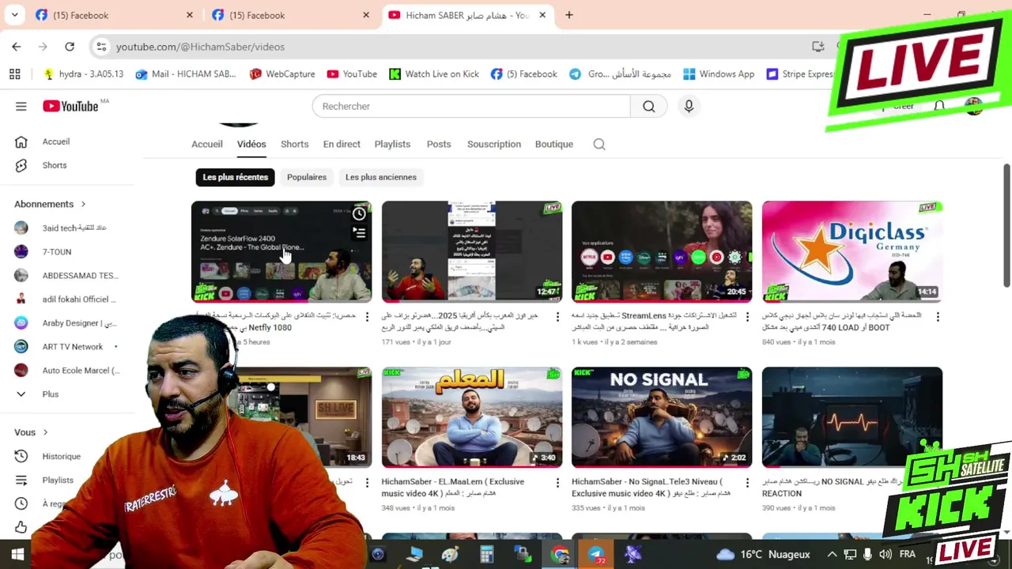Open the Posts tab

pos(439,144)
